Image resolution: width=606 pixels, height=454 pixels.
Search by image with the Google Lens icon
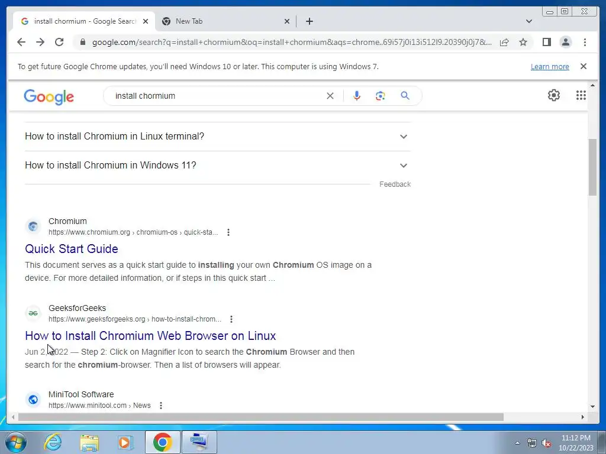pyautogui.click(x=381, y=96)
